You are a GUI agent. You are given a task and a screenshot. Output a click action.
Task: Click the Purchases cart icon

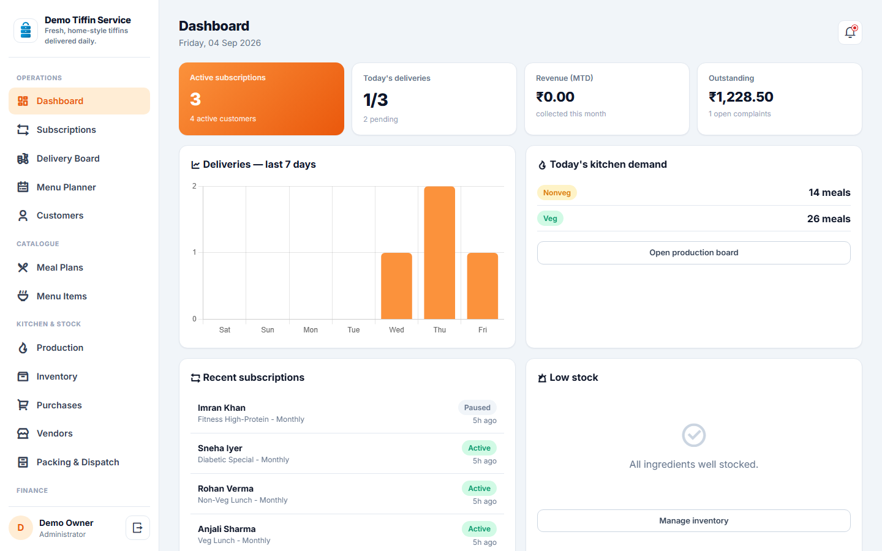(x=23, y=405)
